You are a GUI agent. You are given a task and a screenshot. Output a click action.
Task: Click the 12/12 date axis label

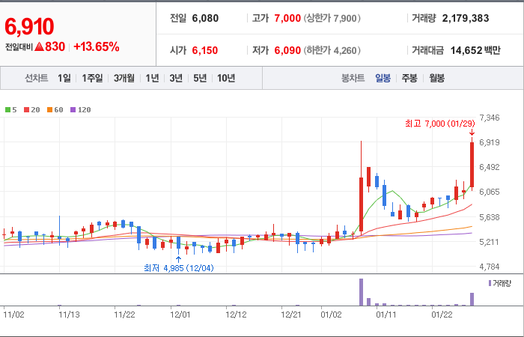coord(236,315)
